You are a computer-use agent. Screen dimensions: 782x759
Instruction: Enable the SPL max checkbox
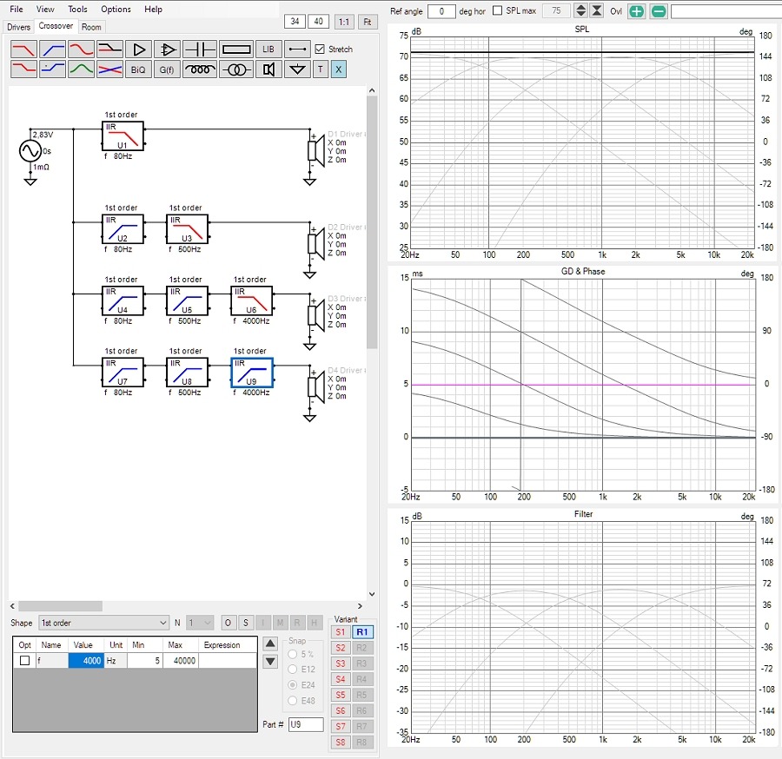pos(497,10)
